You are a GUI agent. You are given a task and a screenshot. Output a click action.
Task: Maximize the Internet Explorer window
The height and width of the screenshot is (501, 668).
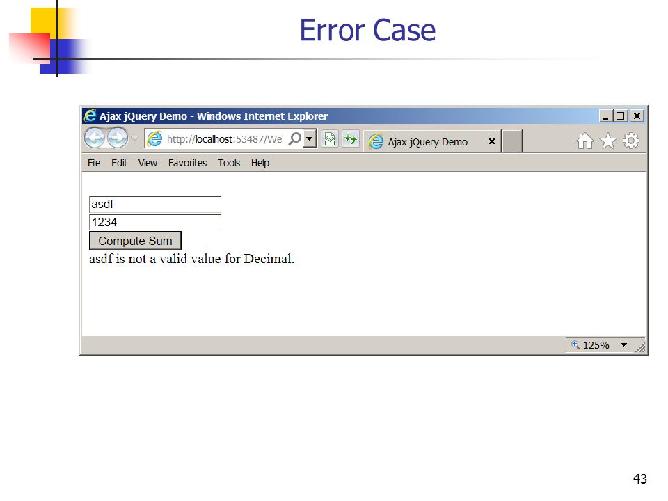[620, 116]
